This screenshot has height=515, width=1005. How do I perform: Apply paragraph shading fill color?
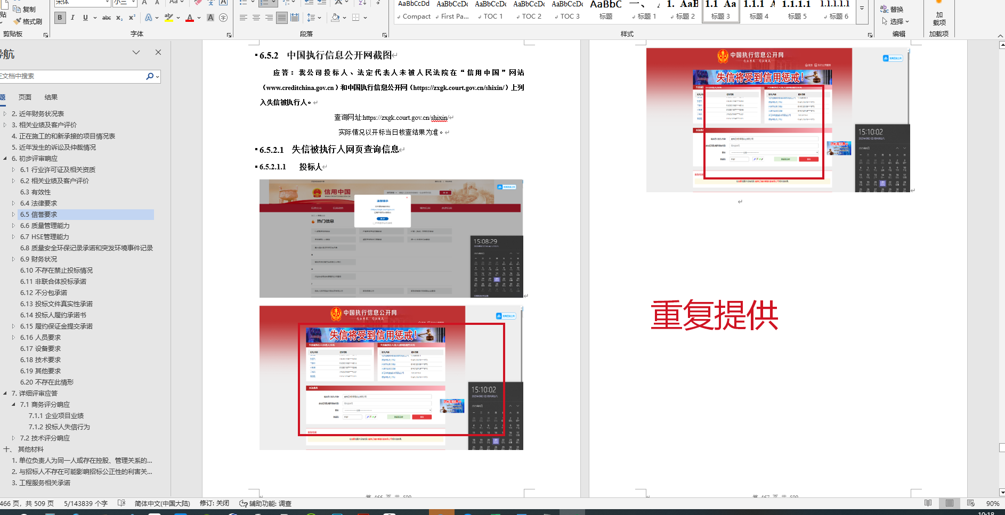pyautogui.click(x=335, y=18)
